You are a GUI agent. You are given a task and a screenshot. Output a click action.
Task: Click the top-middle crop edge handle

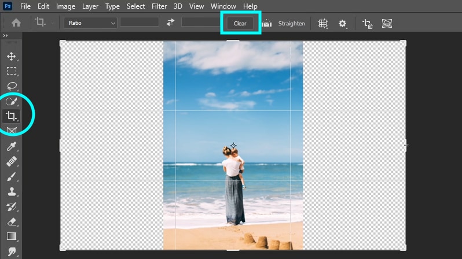233,41
